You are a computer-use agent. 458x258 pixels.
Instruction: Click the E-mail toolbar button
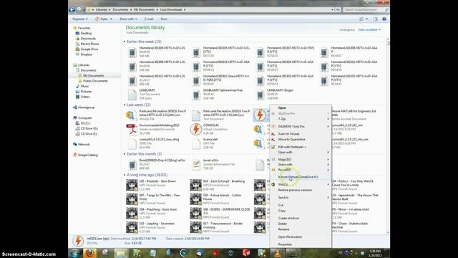pos(149,19)
